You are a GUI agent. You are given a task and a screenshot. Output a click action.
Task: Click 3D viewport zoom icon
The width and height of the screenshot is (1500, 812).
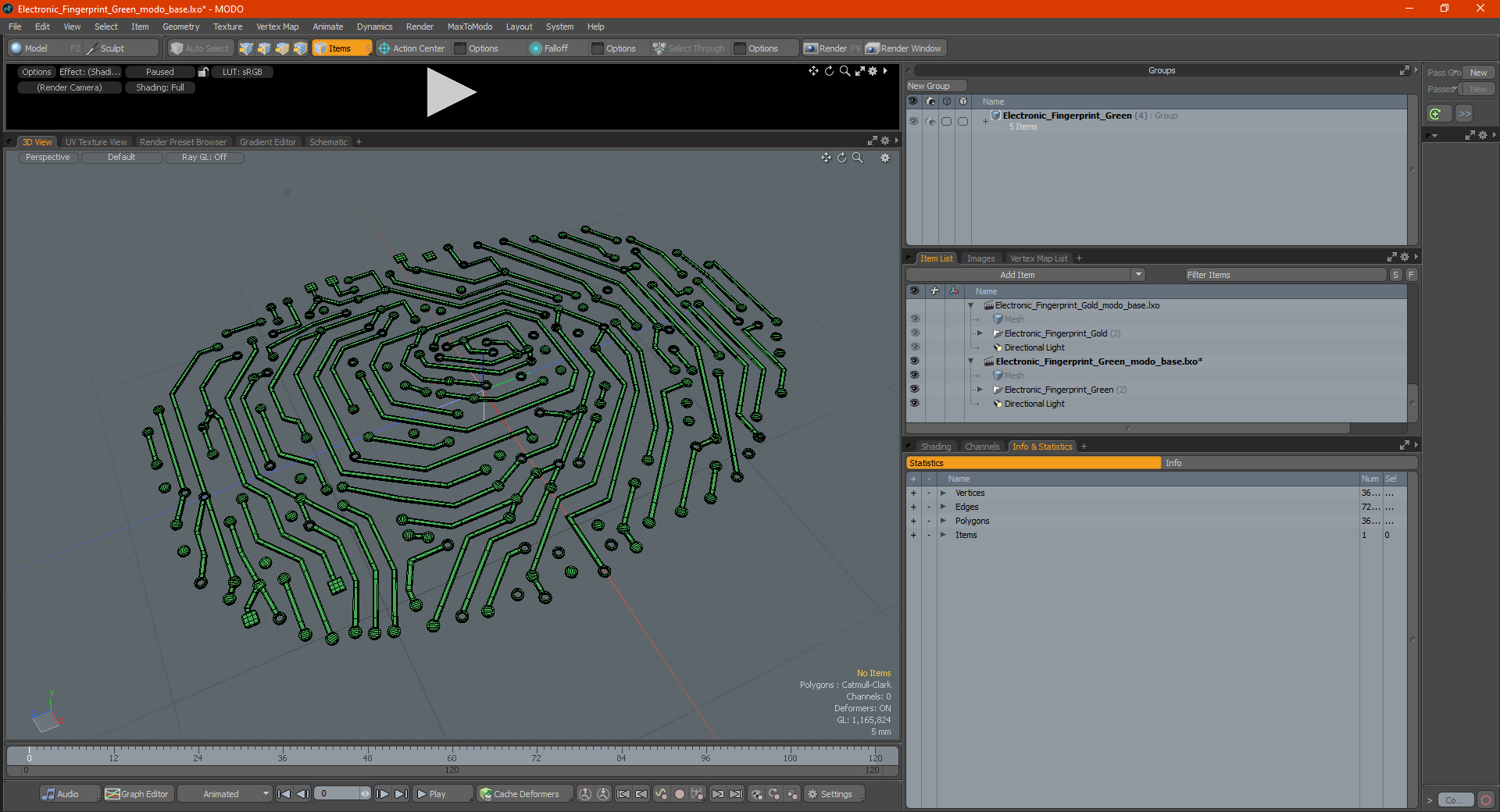(x=857, y=158)
